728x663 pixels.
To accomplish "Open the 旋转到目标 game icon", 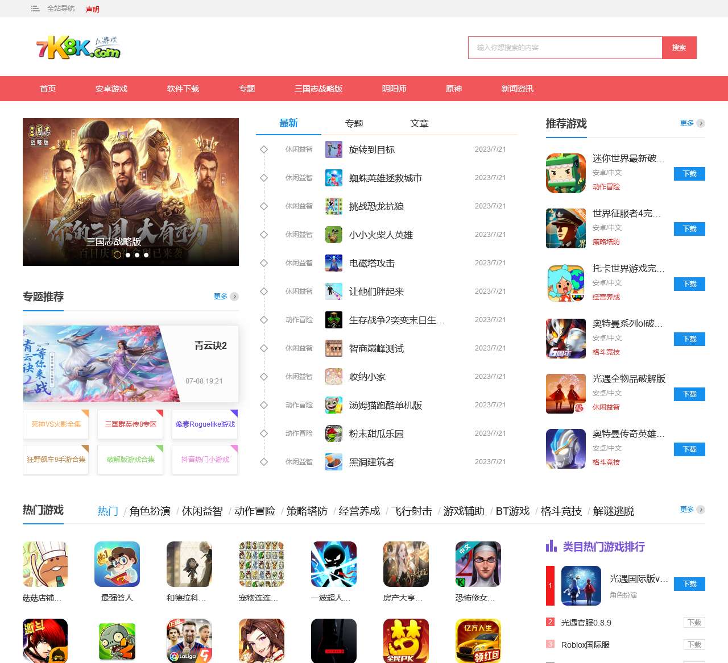I will [334, 149].
